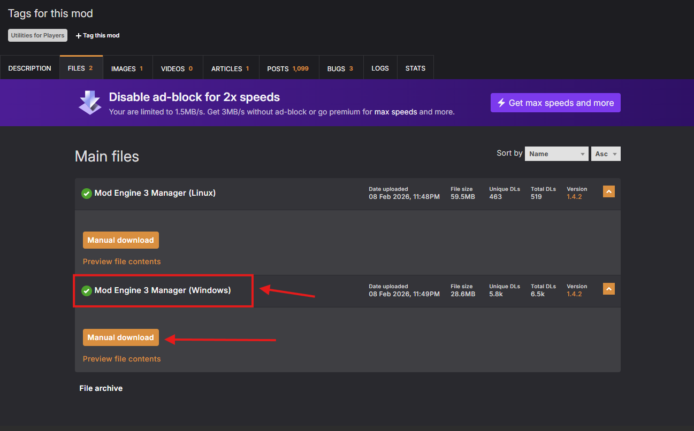Click Manual download for the Linux version
The width and height of the screenshot is (694, 431).
click(121, 240)
